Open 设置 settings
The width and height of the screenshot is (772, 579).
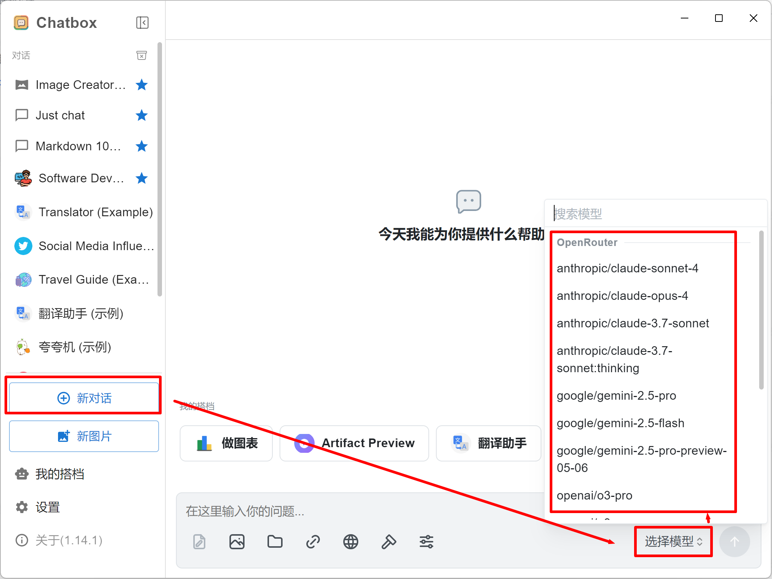pyautogui.click(x=38, y=507)
